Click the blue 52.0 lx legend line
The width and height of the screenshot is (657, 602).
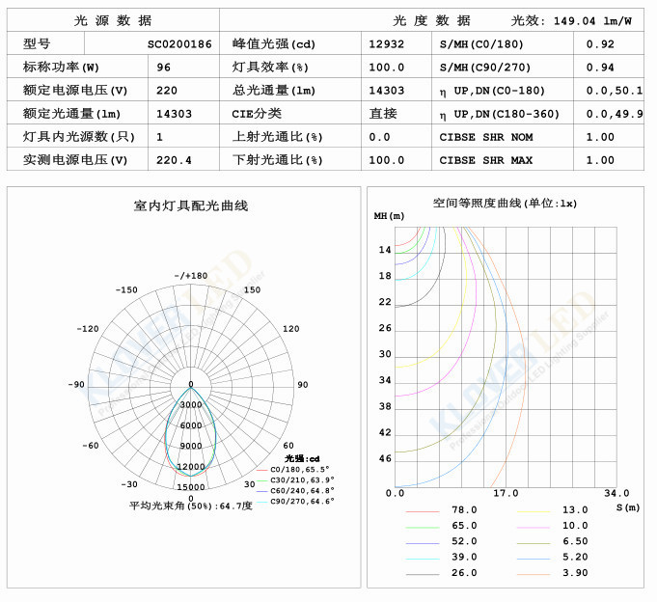(423, 543)
